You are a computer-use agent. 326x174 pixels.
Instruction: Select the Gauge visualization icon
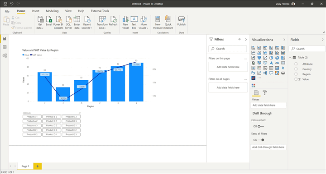tap(277, 63)
